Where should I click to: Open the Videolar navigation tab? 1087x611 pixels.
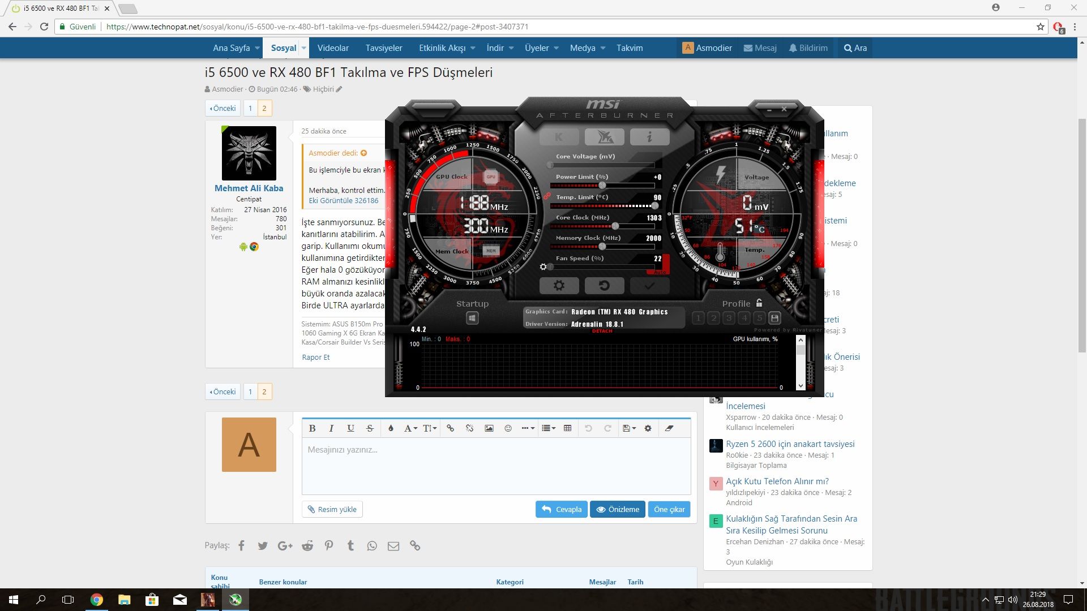tap(333, 48)
